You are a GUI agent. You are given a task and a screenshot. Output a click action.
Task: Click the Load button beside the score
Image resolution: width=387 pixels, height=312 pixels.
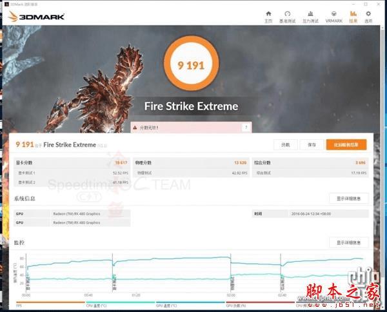click(286, 145)
